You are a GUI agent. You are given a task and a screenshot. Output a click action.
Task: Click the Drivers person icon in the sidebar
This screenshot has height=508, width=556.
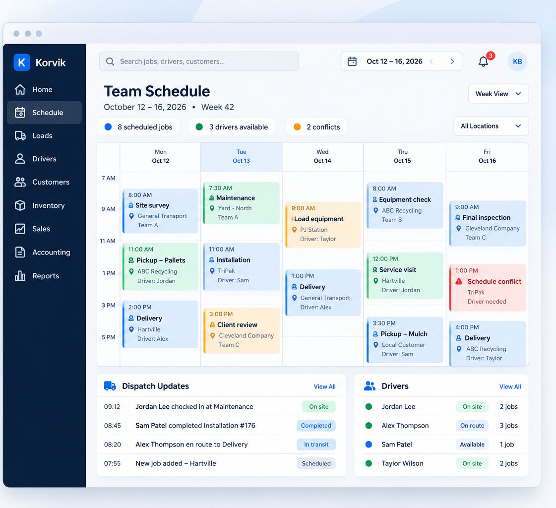(x=20, y=159)
